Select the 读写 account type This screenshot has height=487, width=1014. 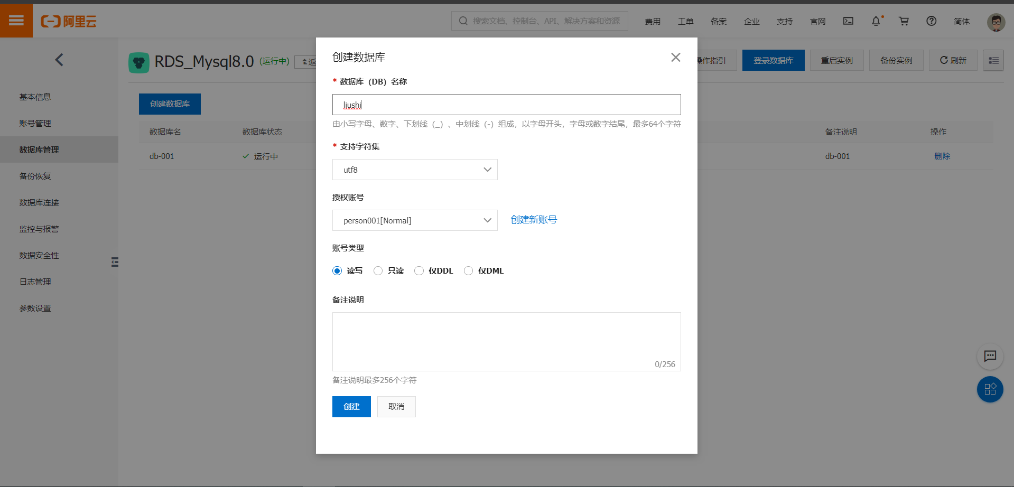pos(337,271)
